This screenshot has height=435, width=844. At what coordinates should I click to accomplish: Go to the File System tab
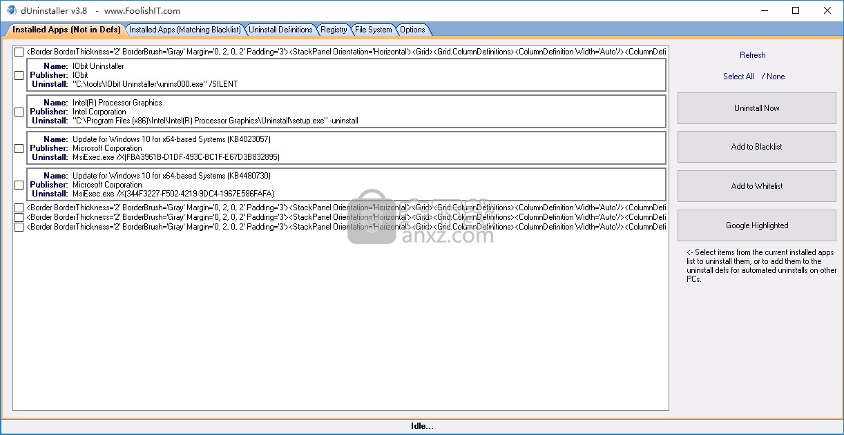point(374,30)
